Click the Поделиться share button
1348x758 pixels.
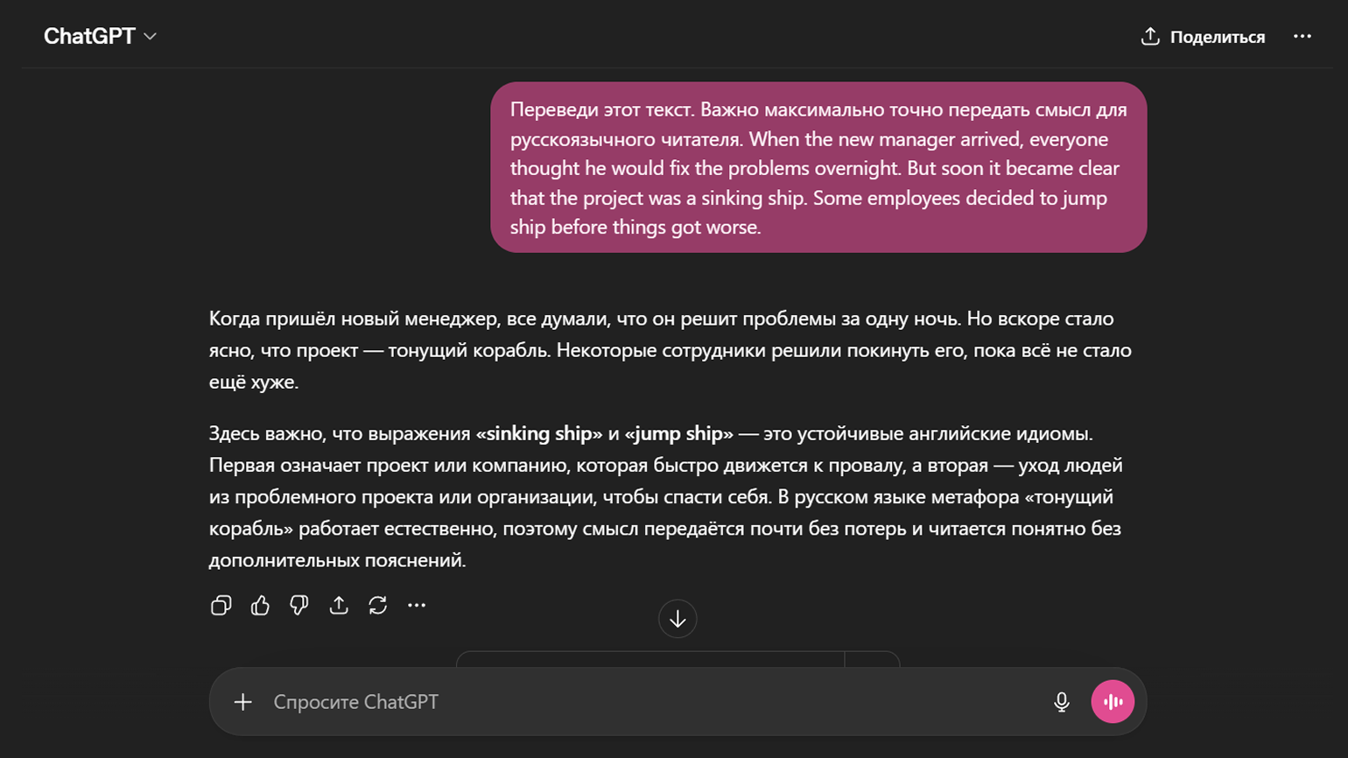click(1203, 37)
